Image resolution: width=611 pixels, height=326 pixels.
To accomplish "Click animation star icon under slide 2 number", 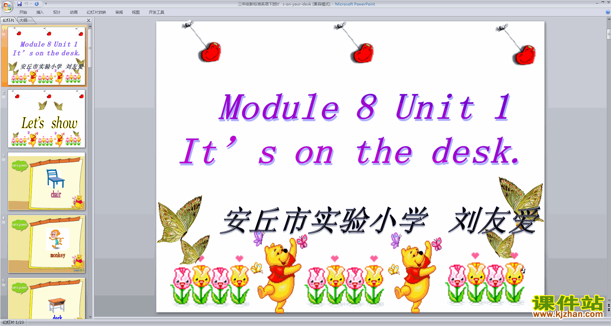I will pos(4,97).
